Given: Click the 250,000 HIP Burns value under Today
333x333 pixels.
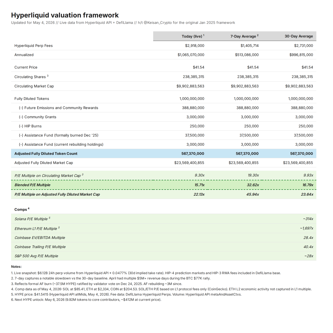Looking at the screenshot, I should pos(197,126).
